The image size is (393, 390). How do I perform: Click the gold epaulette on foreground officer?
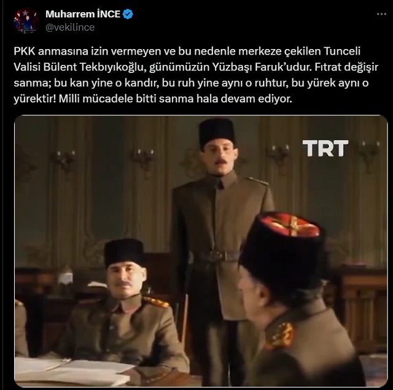click(279, 335)
